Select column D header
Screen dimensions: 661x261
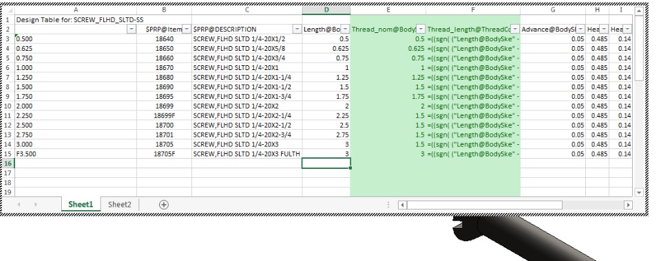tap(326, 10)
